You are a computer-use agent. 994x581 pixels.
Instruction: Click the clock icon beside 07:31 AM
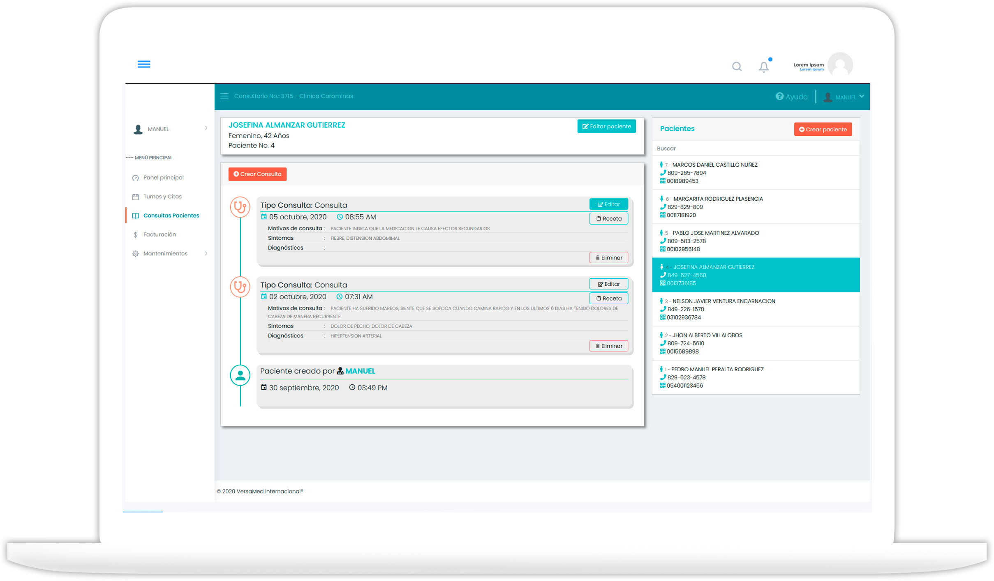[x=339, y=296]
